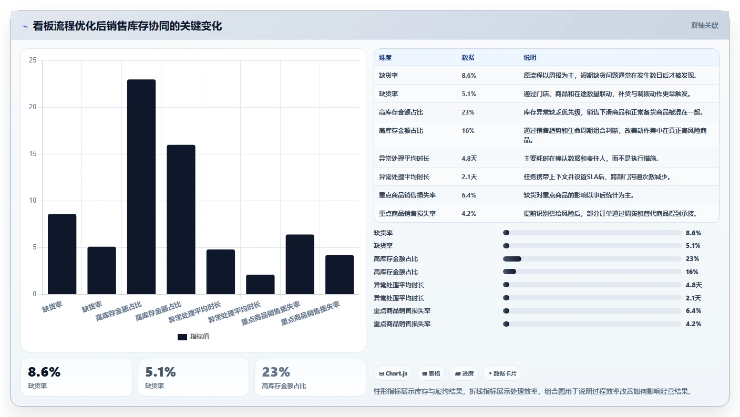This screenshot has width=740, height=417.
Task: Select the 进度 chip
Action: click(x=464, y=373)
